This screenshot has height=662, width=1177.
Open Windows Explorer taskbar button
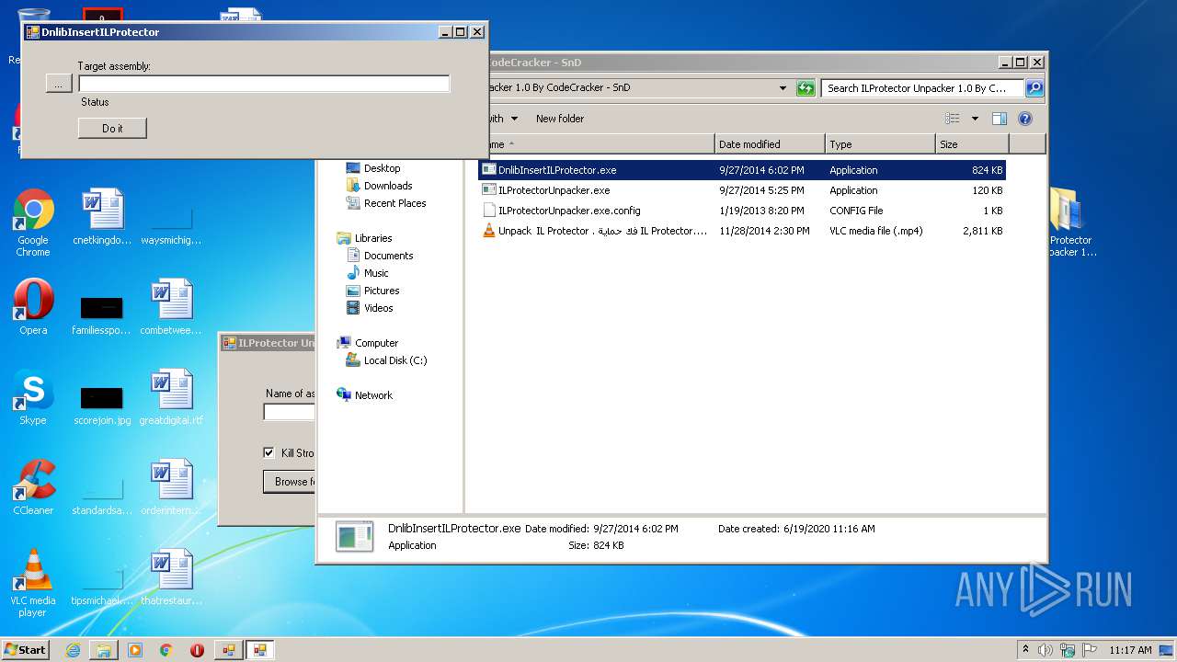(104, 650)
